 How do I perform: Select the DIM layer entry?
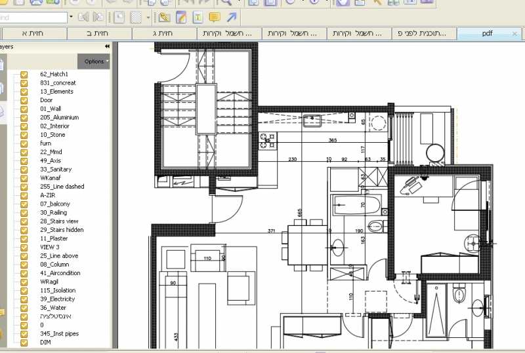[45, 343]
